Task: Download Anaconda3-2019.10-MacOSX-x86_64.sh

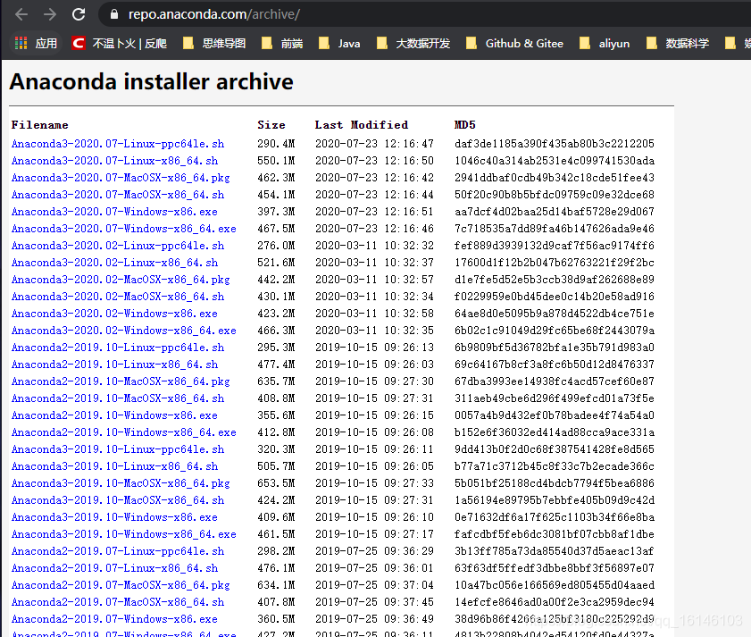Action: tap(118, 500)
